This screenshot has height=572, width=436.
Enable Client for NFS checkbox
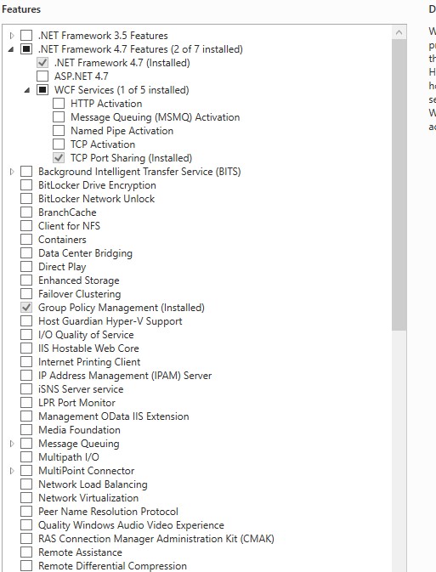pos(26,226)
